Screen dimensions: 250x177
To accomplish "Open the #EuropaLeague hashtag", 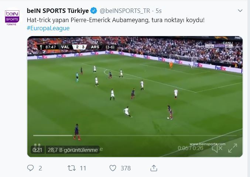I will pyautogui.click(x=48, y=28).
